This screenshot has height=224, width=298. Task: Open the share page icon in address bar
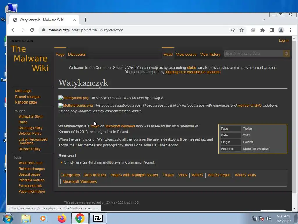(232, 30)
